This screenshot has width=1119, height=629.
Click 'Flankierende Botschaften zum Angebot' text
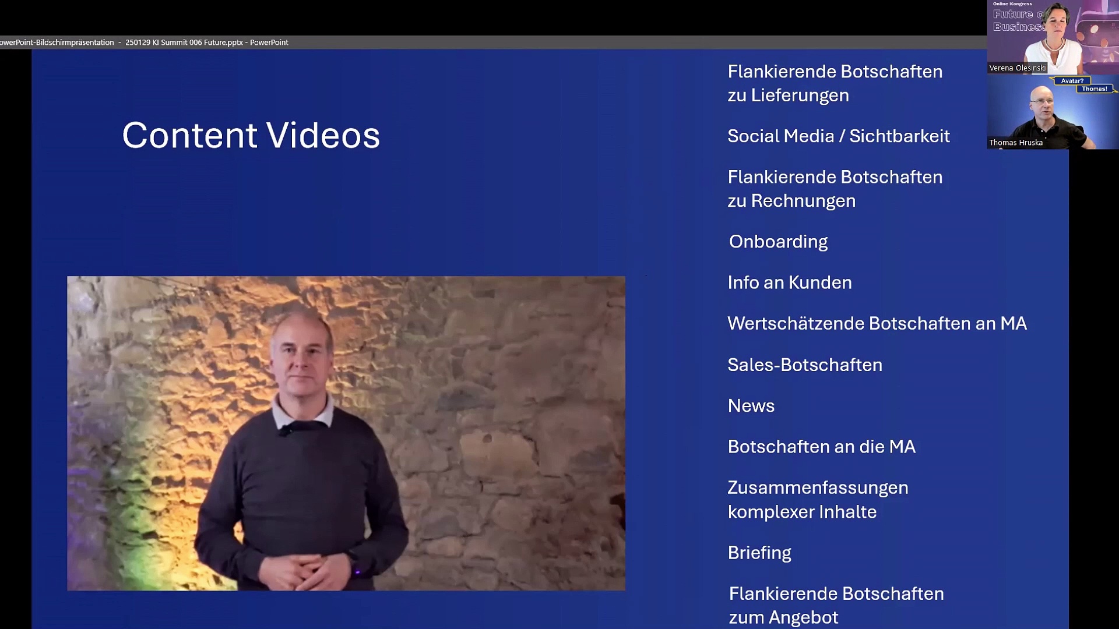(x=836, y=605)
